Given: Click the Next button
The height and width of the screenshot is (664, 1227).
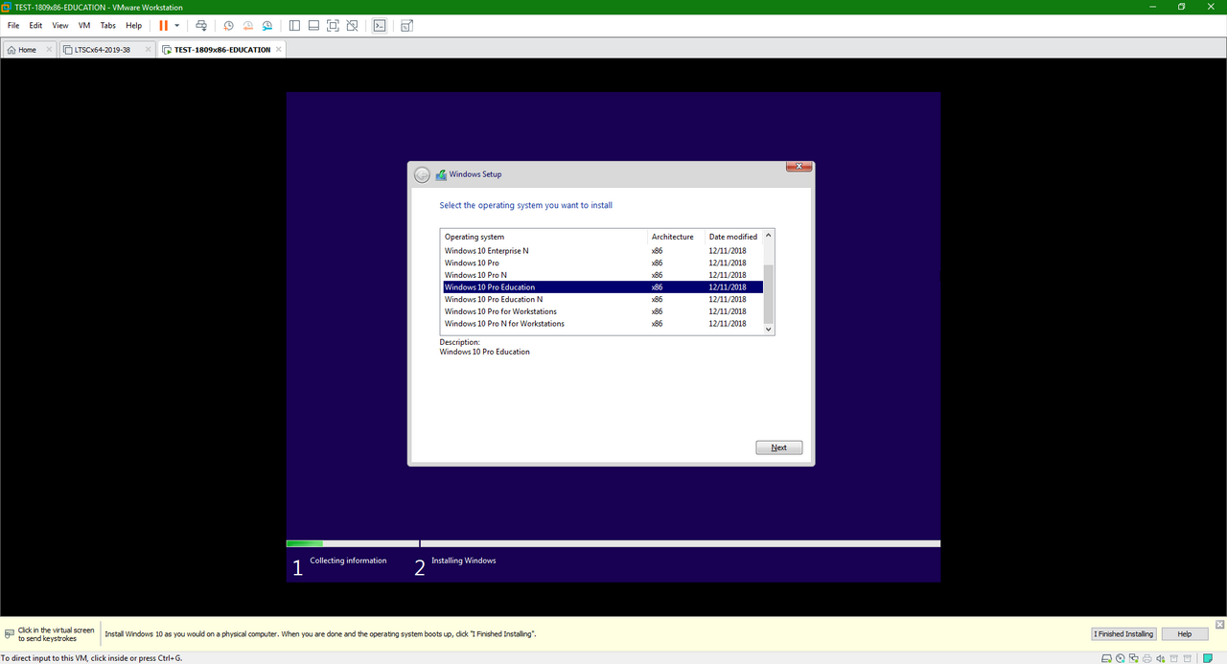Looking at the screenshot, I should [778, 447].
